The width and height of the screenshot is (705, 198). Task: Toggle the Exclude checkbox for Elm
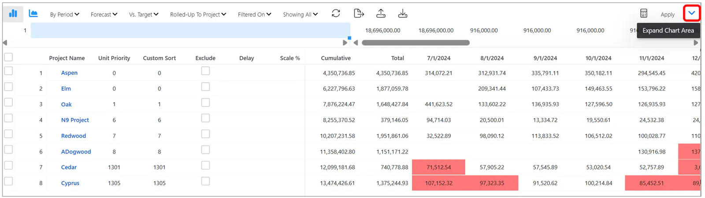coord(205,87)
